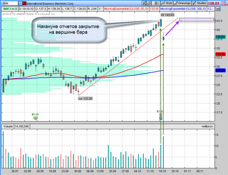Screen dimensions: 228x175
Task: Open the Drawings menu
Action: 182,3
